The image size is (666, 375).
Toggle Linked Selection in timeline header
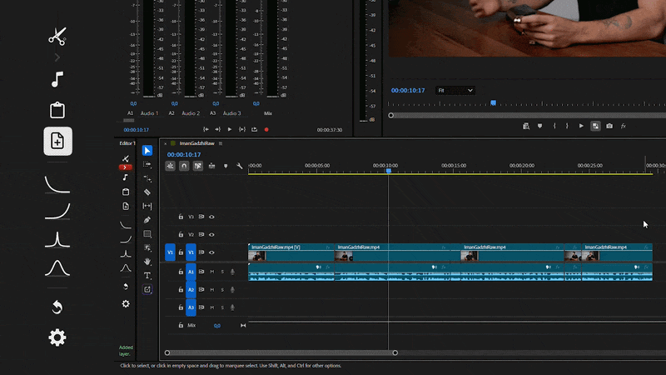(198, 166)
